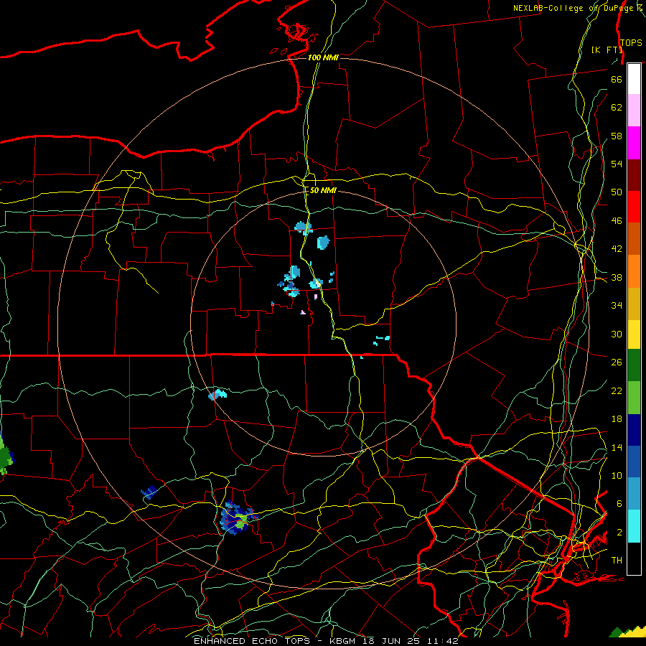Click the 46 legend value
This screenshot has width=646, height=646.
point(617,221)
